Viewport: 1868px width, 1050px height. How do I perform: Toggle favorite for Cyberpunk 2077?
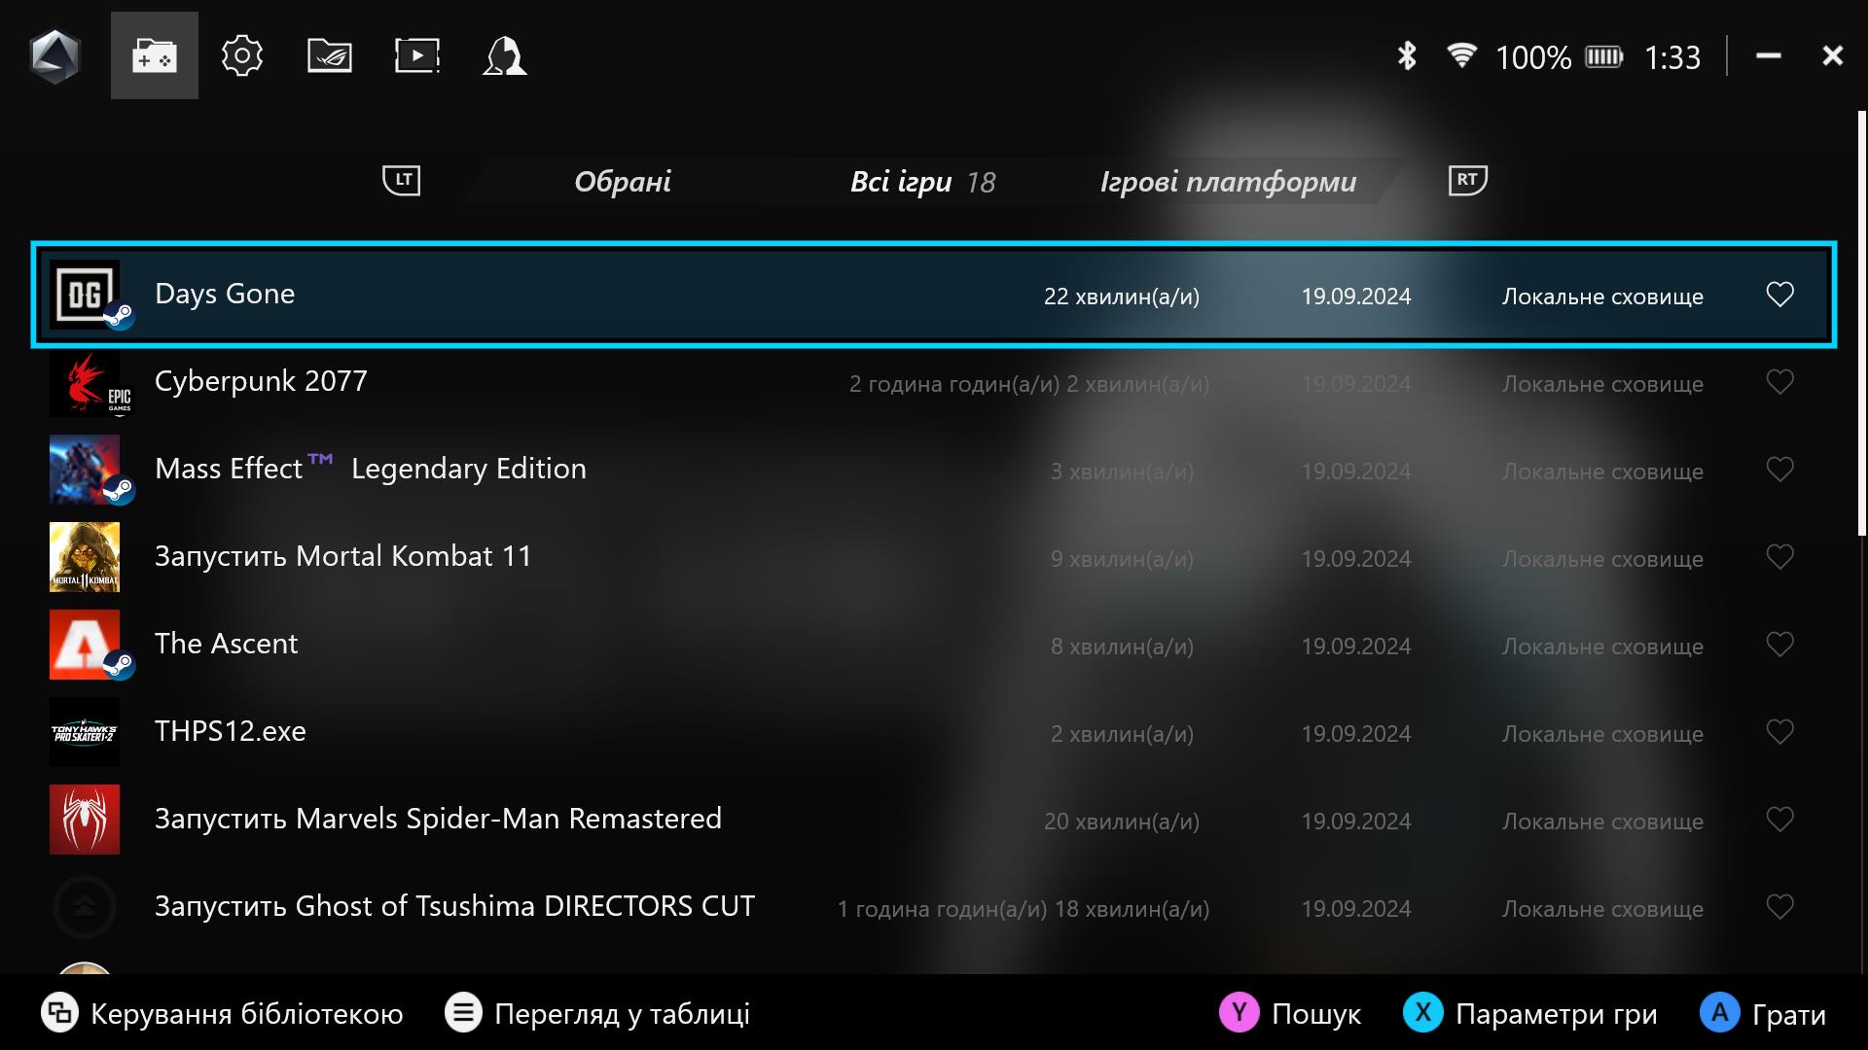point(1780,381)
